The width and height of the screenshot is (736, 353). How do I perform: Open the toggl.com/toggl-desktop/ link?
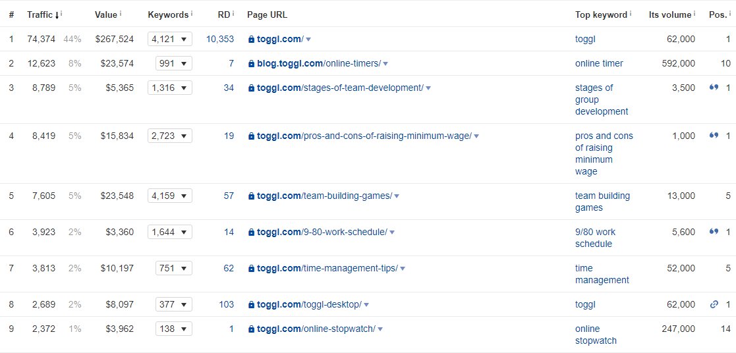[309, 304]
